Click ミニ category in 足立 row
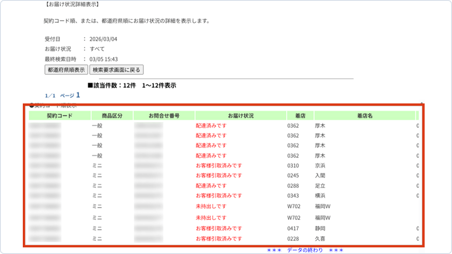452x254 pixels. point(97,186)
